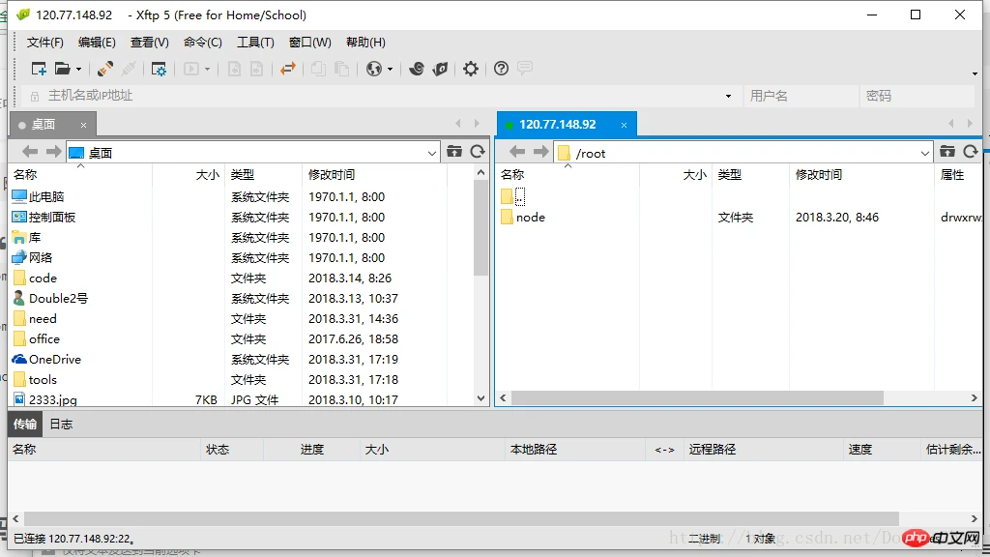The height and width of the screenshot is (557, 990).
Task: Select 控制面板 in the local list
Action: [x=52, y=218]
